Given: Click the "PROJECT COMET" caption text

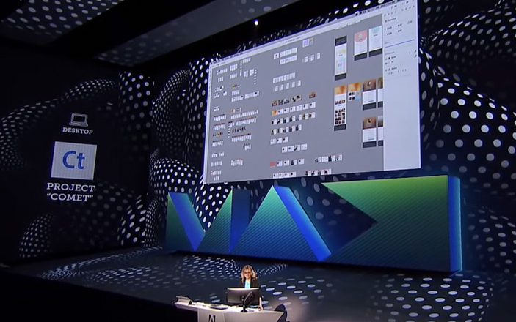Looking at the screenshot, I should click(x=70, y=192).
